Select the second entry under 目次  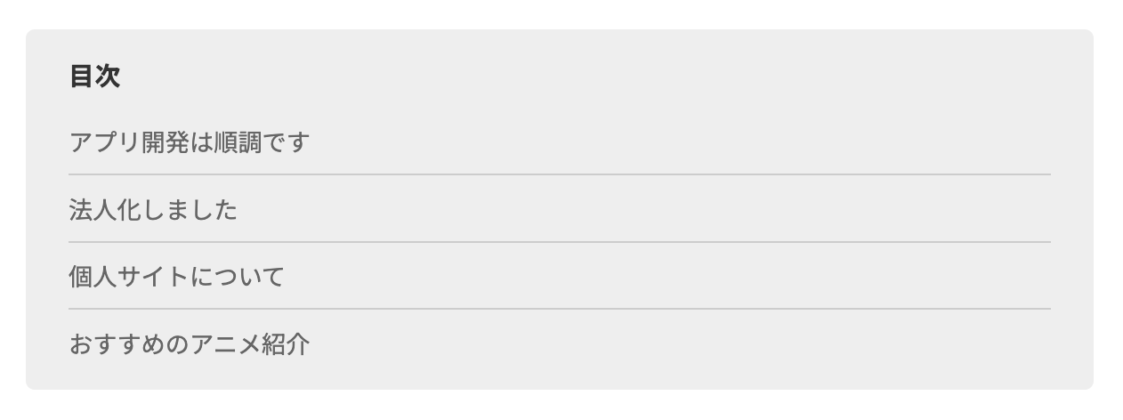[153, 210]
